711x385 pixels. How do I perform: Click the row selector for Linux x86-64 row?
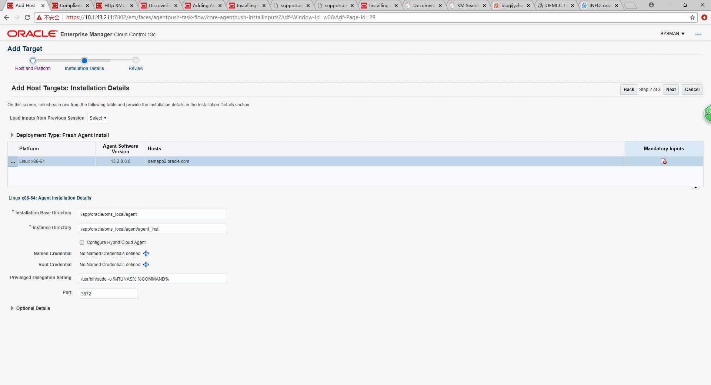(13, 161)
